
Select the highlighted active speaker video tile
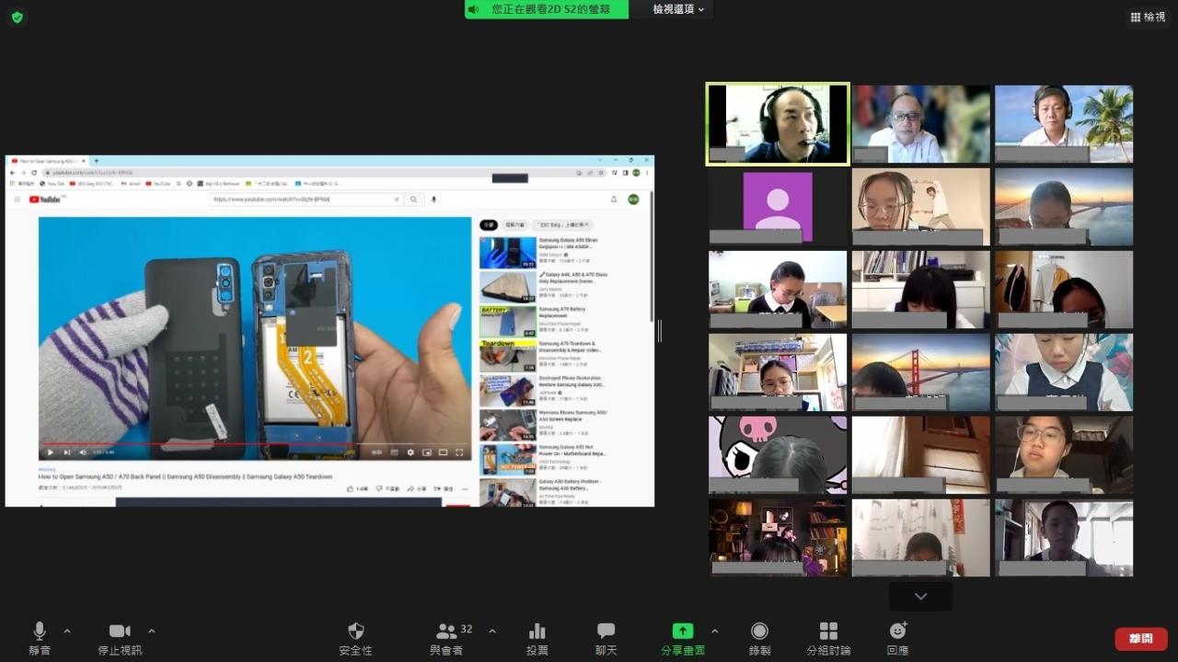(x=778, y=124)
